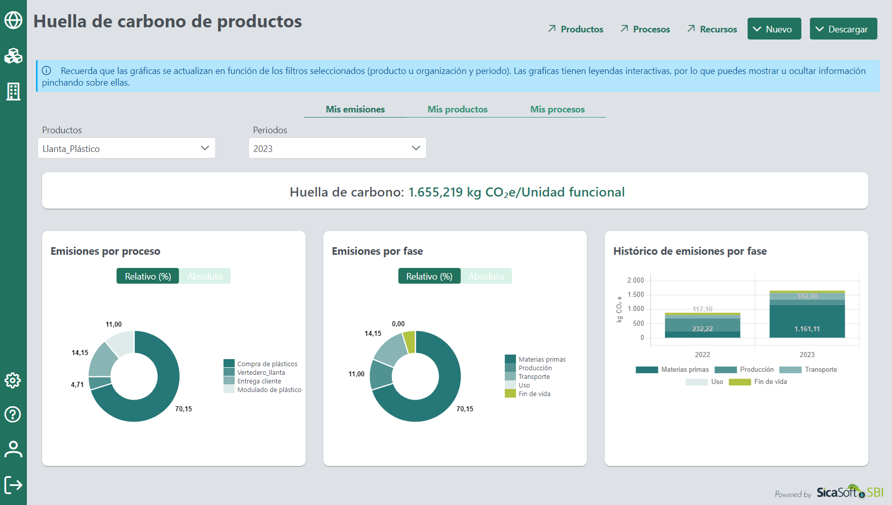Open the product boxes icon in sidebar
The height and width of the screenshot is (505, 892).
[x=13, y=56]
